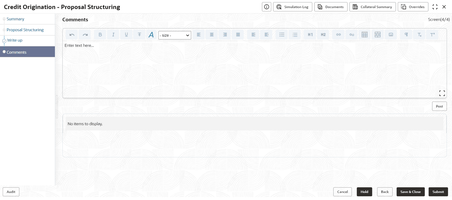The width and height of the screenshot is (452, 200).
Task: Apply H2 heading style
Action: (x=323, y=35)
